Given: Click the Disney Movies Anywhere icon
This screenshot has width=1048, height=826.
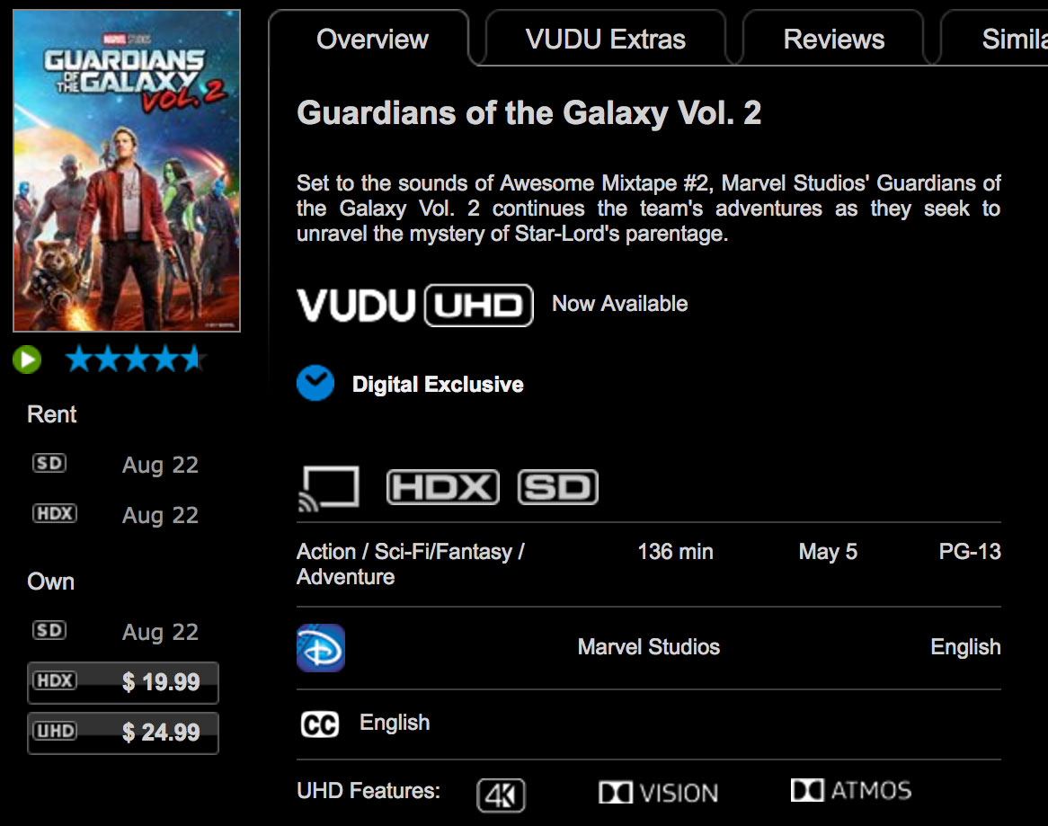Looking at the screenshot, I should (321, 647).
